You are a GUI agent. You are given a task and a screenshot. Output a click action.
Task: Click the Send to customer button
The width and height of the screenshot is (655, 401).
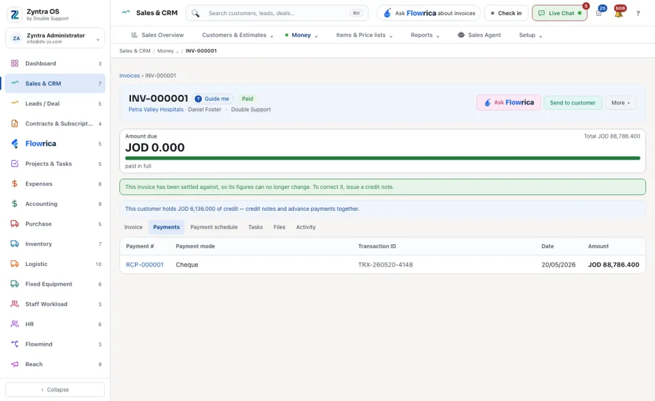tap(572, 103)
